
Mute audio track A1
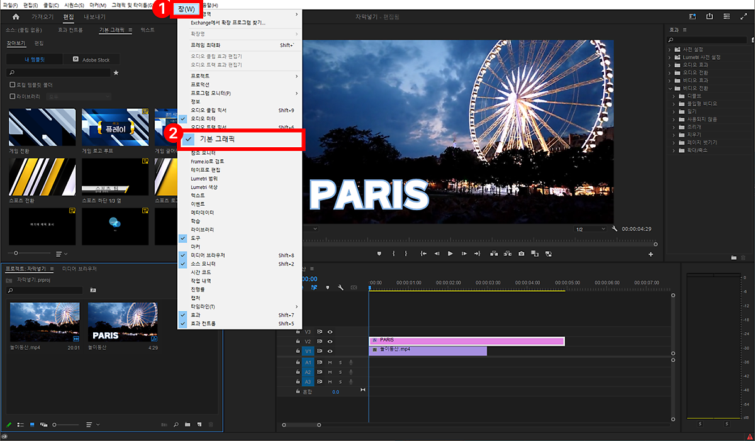pyautogui.click(x=330, y=362)
